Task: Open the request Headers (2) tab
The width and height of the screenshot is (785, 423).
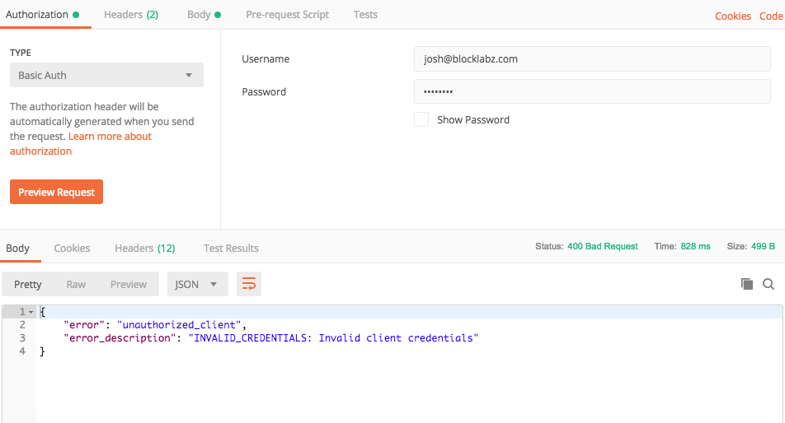Action: point(131,15)
